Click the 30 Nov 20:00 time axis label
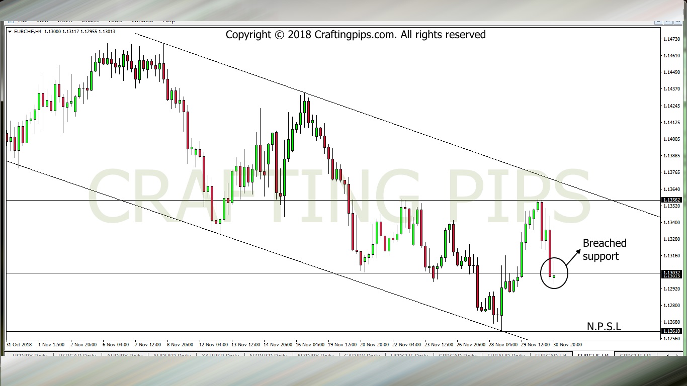This screenshot has width=687, height=386. 568,345
